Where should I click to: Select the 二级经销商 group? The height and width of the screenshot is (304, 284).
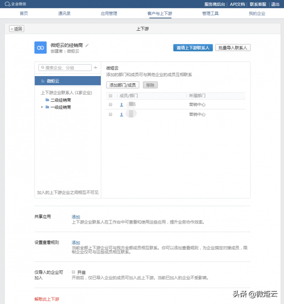pos(61,100)
